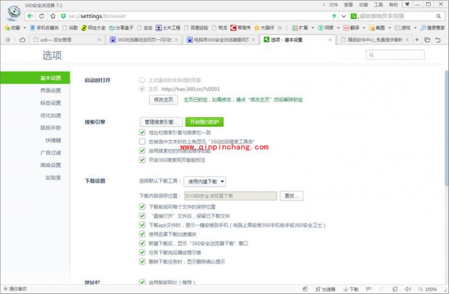Open the 帮助 menu
Viewport: 449px width, 294px height.
click(393, 4)
